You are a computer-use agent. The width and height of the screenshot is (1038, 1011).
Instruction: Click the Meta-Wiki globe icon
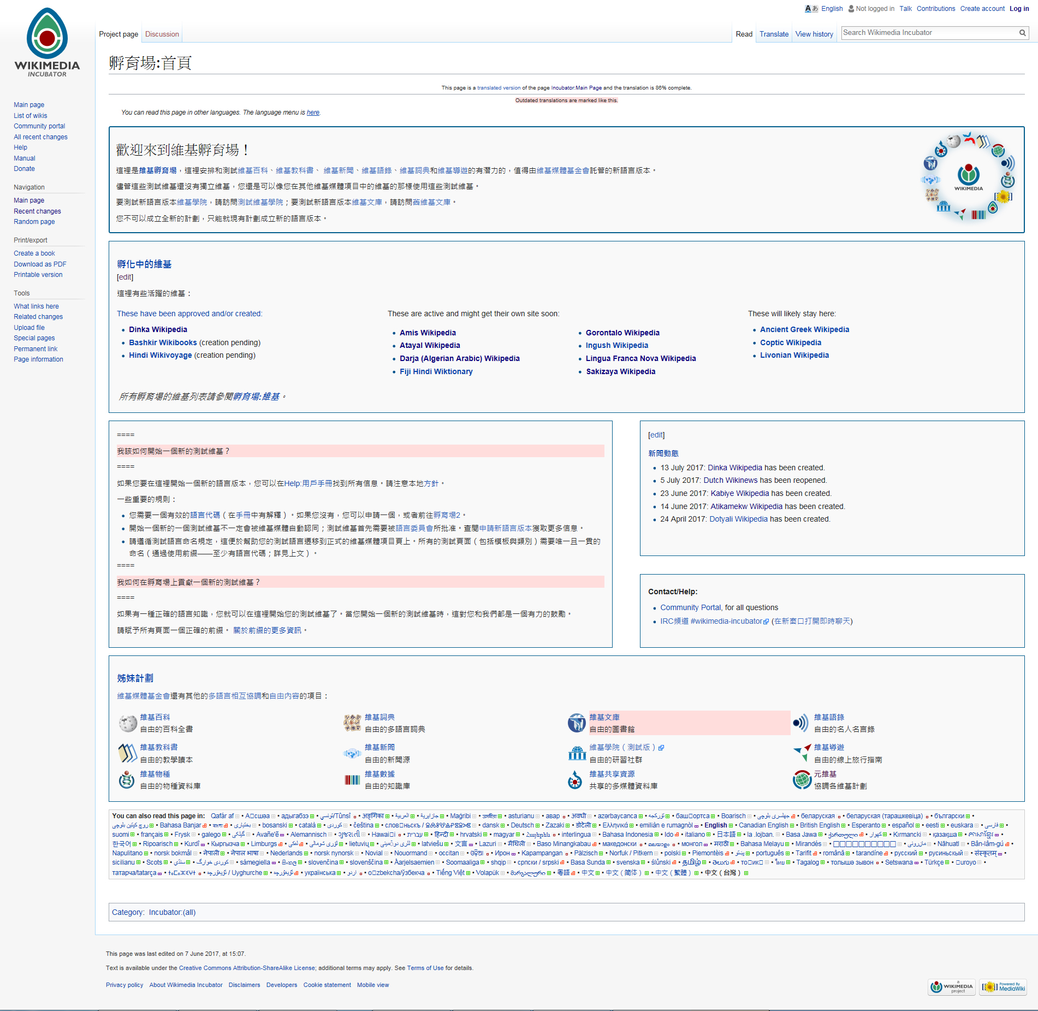point(802,780)
